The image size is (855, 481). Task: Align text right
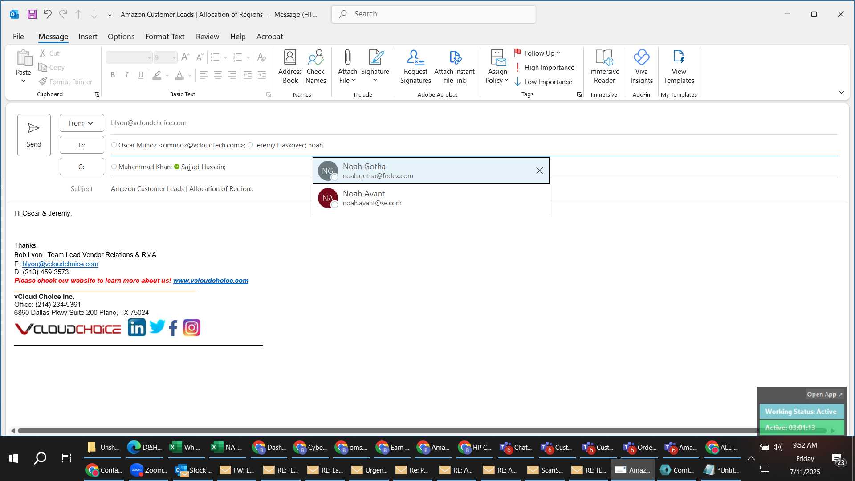pos(232,75)
